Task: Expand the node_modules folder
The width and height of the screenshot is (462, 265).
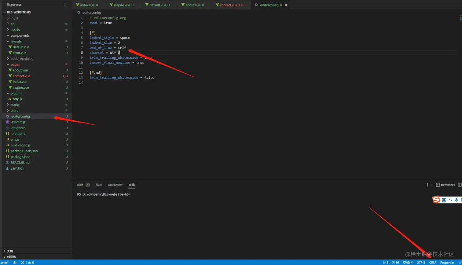Action: [22, 59]
